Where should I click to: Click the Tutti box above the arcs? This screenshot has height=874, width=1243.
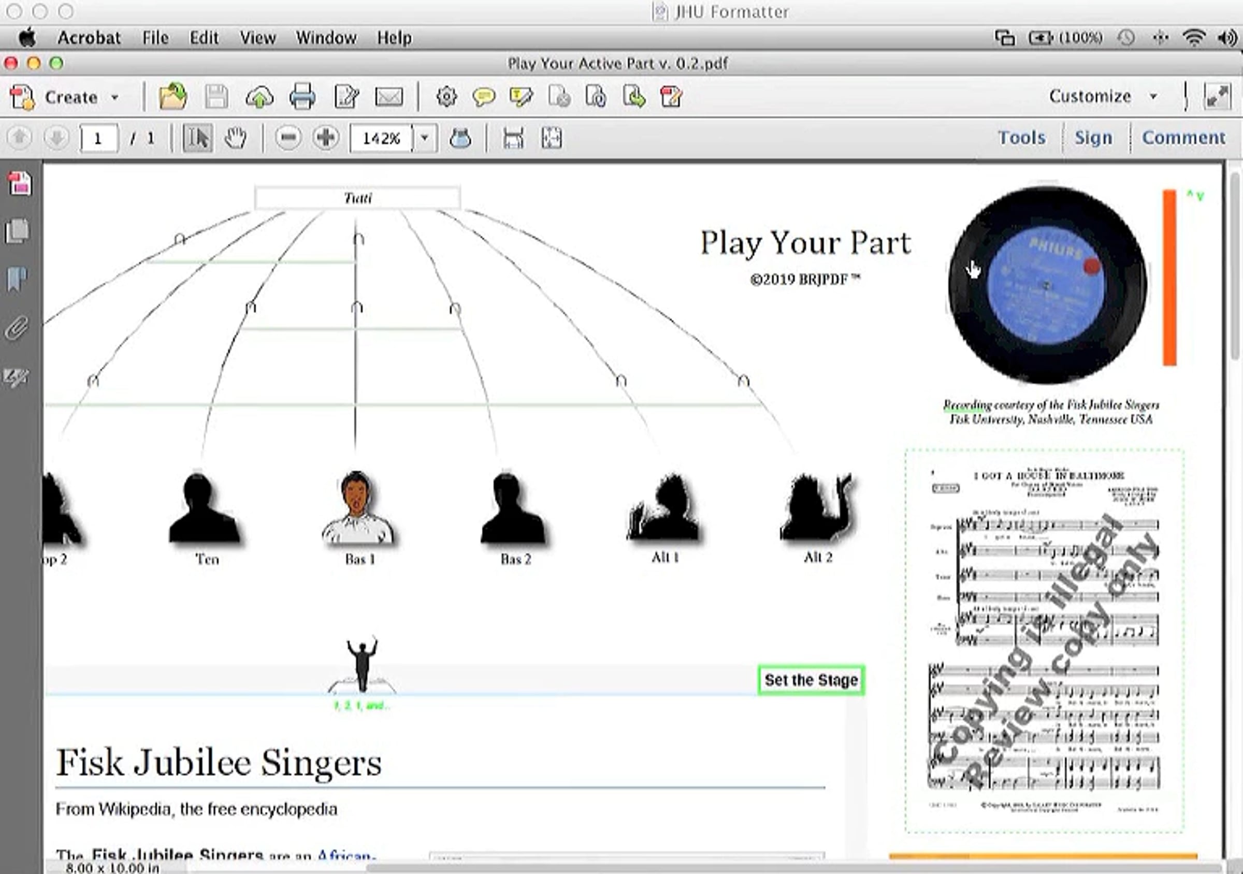pos(357,198)
